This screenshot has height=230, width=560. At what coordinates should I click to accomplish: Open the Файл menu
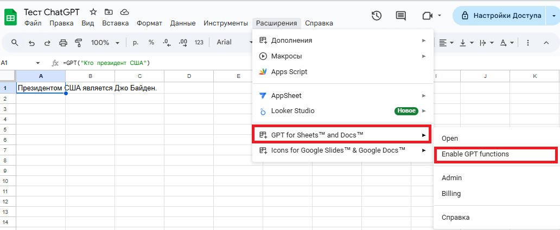click(x=33, y=23)
